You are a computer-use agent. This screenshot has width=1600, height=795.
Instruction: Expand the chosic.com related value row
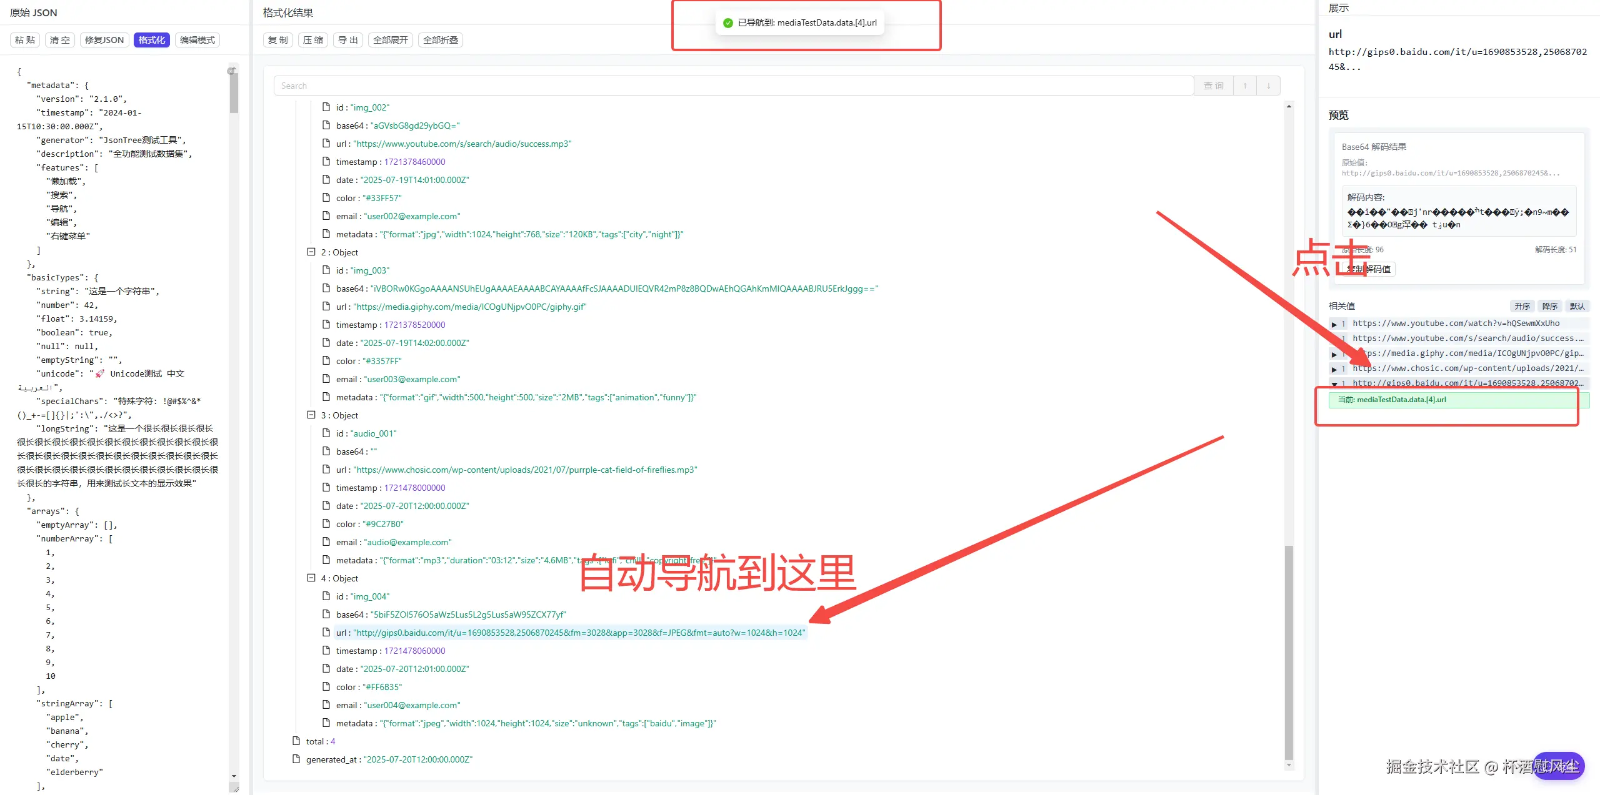1334,369
